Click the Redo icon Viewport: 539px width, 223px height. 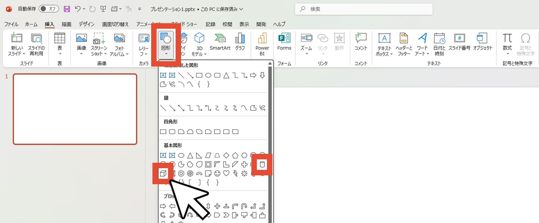pyautogui.click(x=92, y=8)
